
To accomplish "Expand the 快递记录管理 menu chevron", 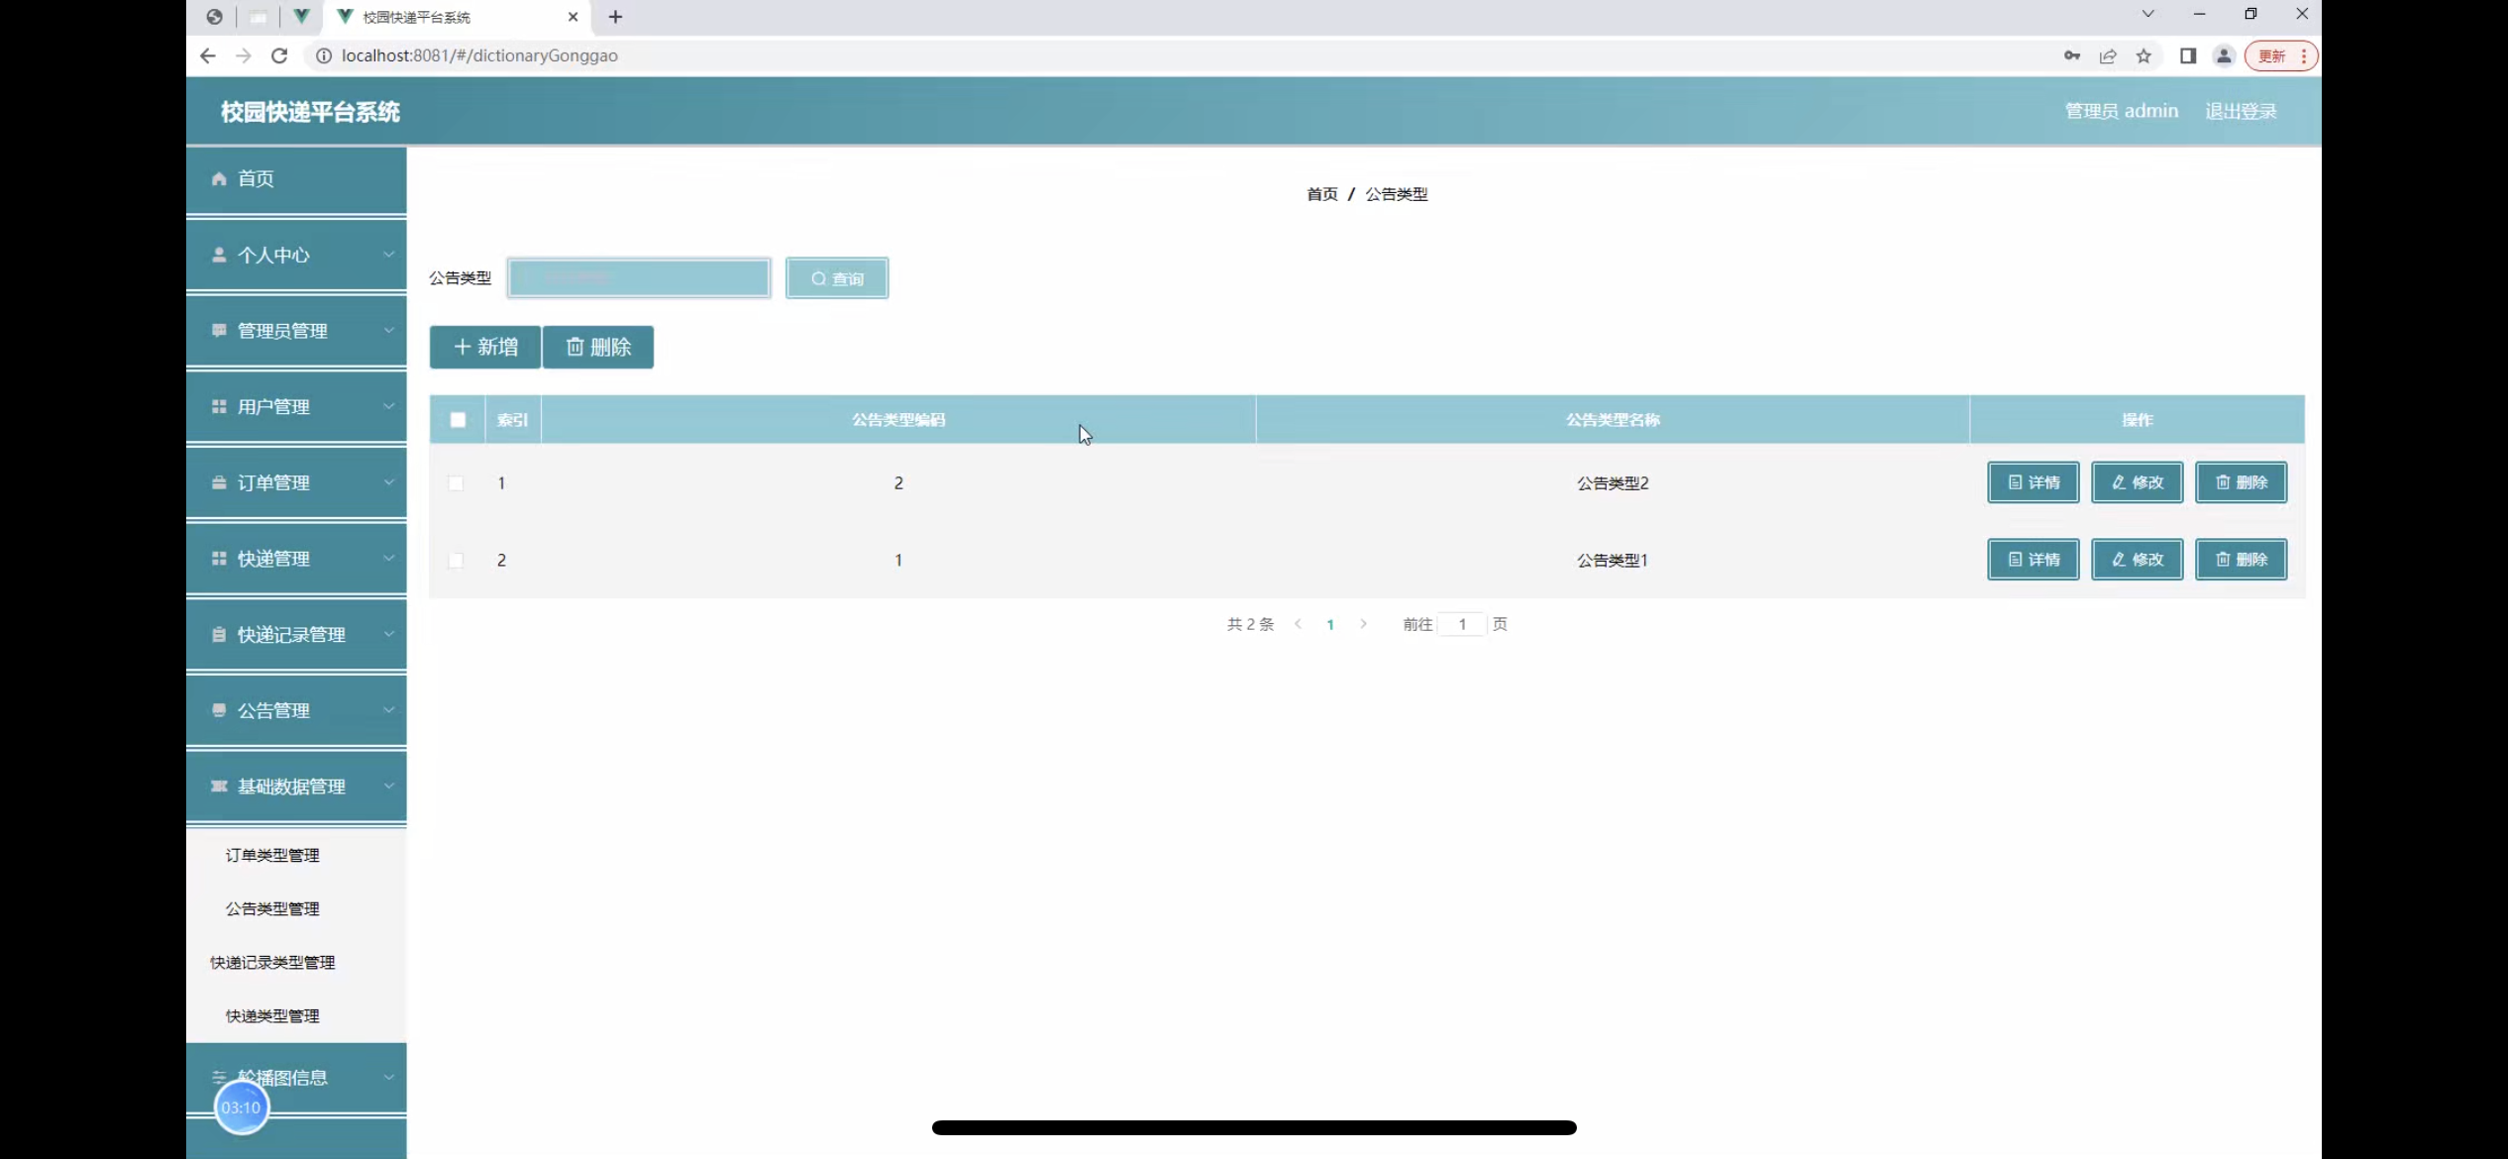I will [x=389, y=634].
